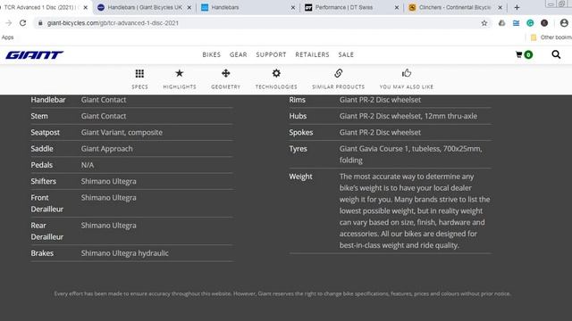Open the GEAR menu
The image size is (572, 321).
(239, 54)
